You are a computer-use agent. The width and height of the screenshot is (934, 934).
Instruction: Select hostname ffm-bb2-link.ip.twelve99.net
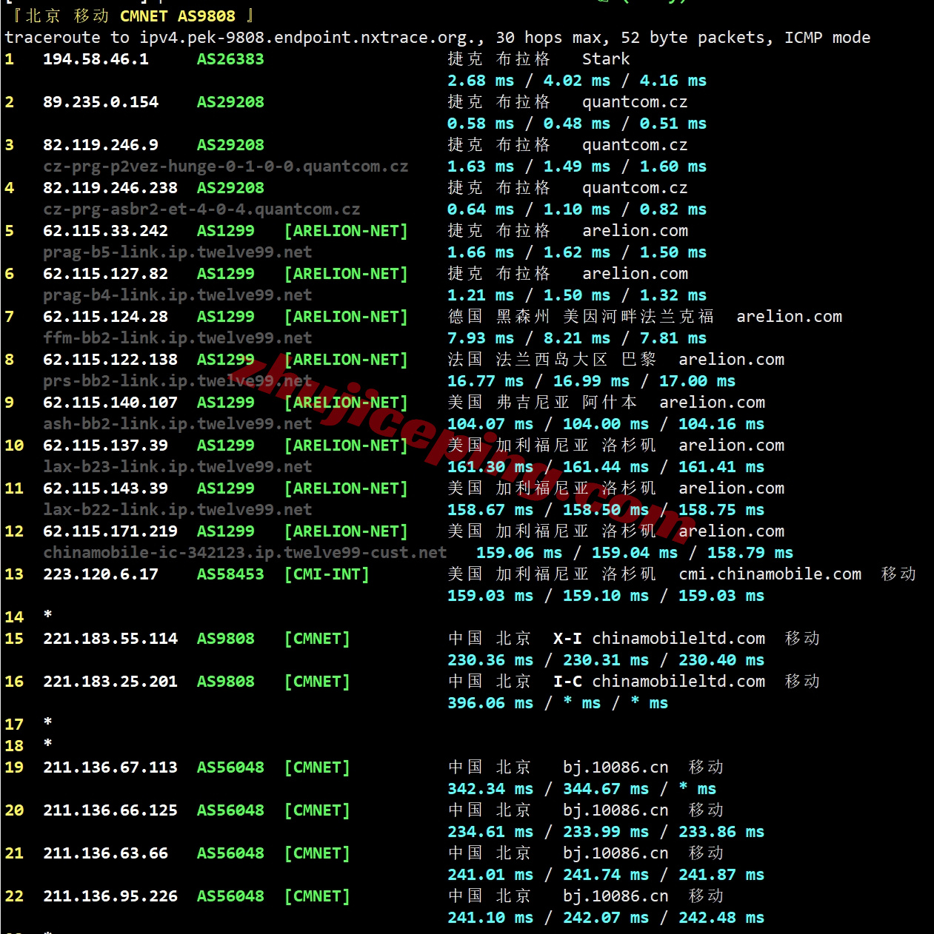point(178,338)
